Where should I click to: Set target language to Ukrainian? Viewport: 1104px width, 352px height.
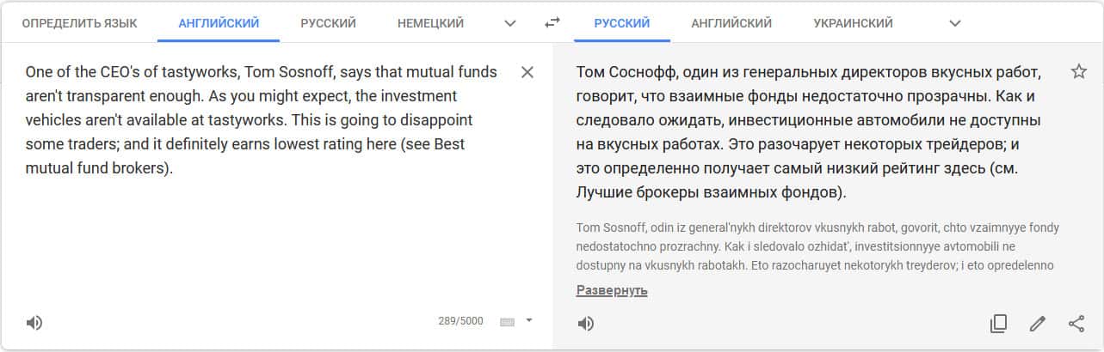853,23
